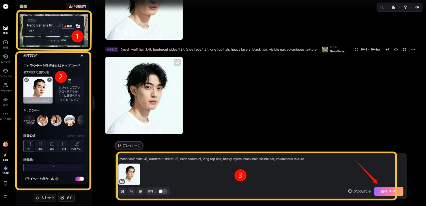Open the search icon in top toolbar
The height and width of the screenshot is (206, 426).
[x=382, y=7]
